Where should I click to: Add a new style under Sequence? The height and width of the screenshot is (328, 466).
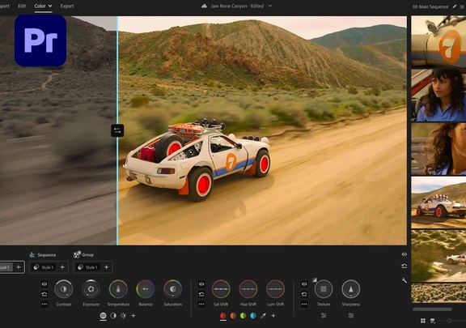[x=62, y=267]
